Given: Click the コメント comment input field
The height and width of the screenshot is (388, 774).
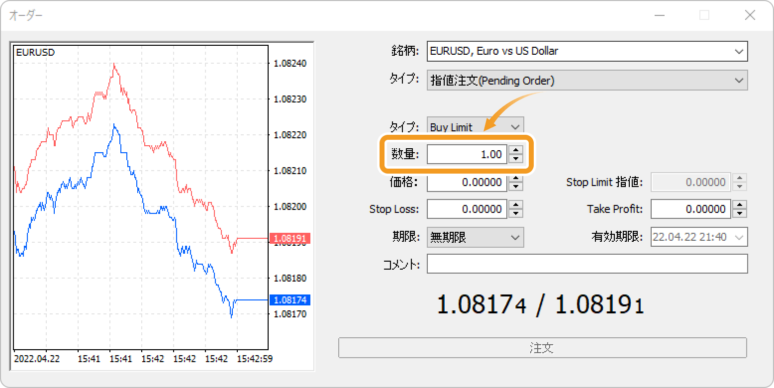Looking at the screenshot, I should (x=587, y=264).
